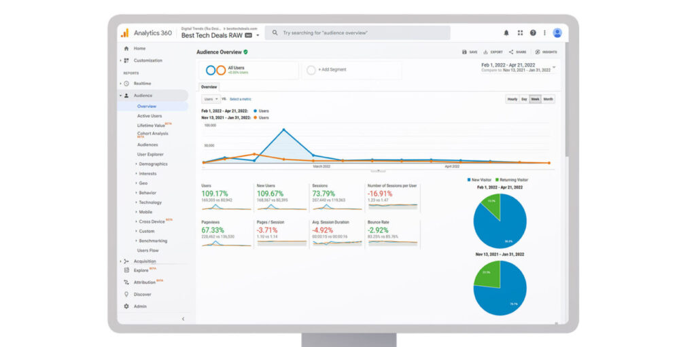Switch chart granularity to Day
The width and height of the screenshot is (696, 347).
[524, 99]
